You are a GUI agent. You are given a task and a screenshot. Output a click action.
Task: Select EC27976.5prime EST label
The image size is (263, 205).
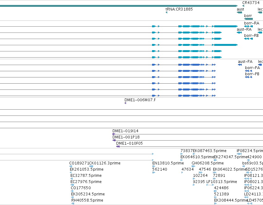(x=86, y=182)
